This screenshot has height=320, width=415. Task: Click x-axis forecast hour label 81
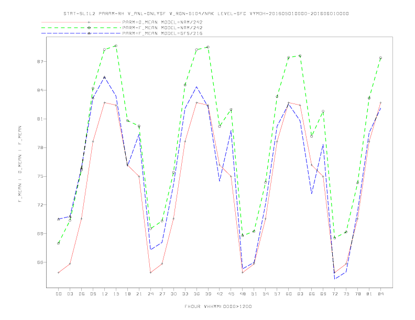coord(369,294)
